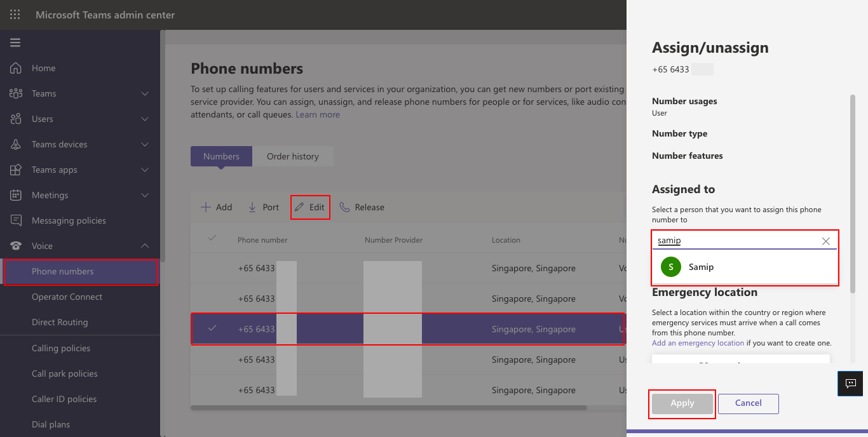This screenshot has width=868, height=437.
Task: Click the Teams apps icon in sidebar
Action: point(16,170)
